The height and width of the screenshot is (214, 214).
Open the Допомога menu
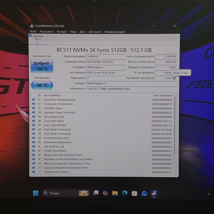coord(95,32)
